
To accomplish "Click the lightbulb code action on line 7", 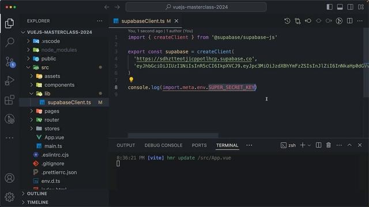I will tap(131, 80).
